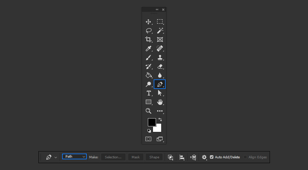
Task: Click the Mask button
Action: coord(135,157)
